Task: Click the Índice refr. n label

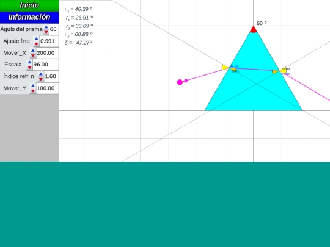Action: pos(18,76)
